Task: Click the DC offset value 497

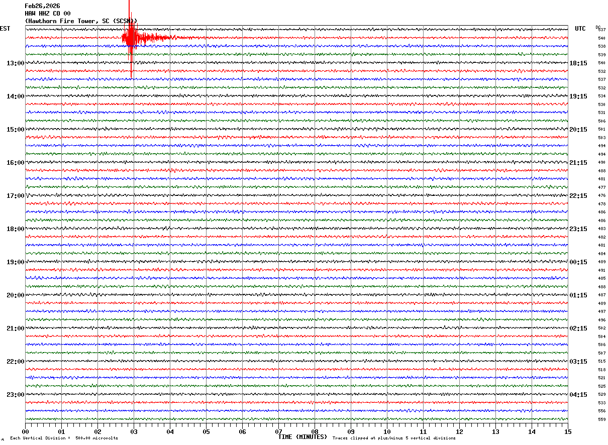Action: [602, 311]
